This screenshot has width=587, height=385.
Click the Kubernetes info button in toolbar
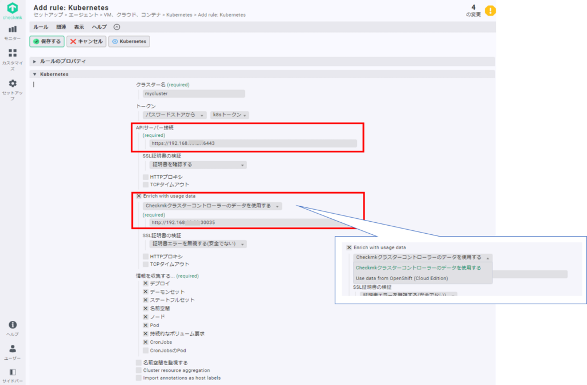pyautogui.click(x=129, y=41)
